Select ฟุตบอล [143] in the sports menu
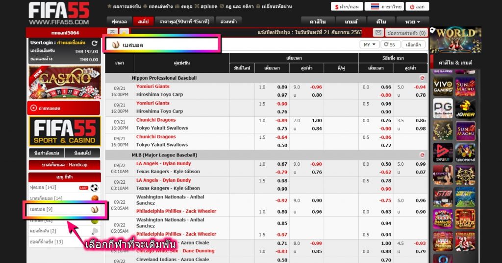502x263 pixels. pyautogui.click(x=64, y=188)
